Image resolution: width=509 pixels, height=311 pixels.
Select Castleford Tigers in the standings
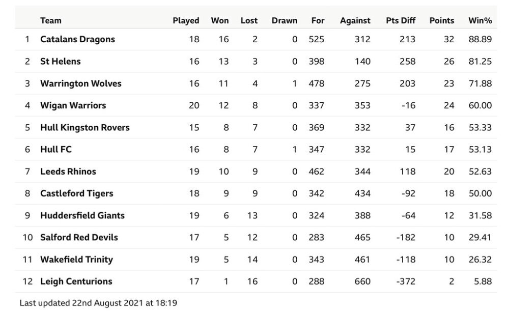click(x=77, y=193)
